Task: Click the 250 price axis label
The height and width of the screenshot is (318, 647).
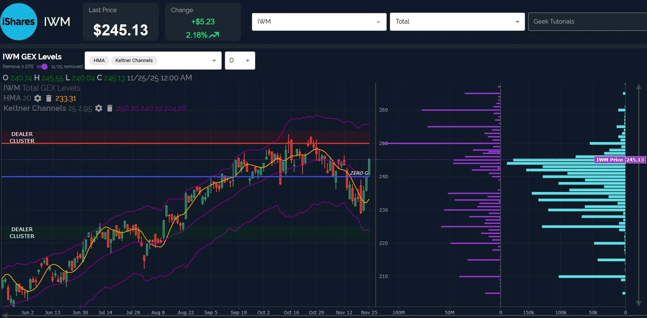Action: 383,144
